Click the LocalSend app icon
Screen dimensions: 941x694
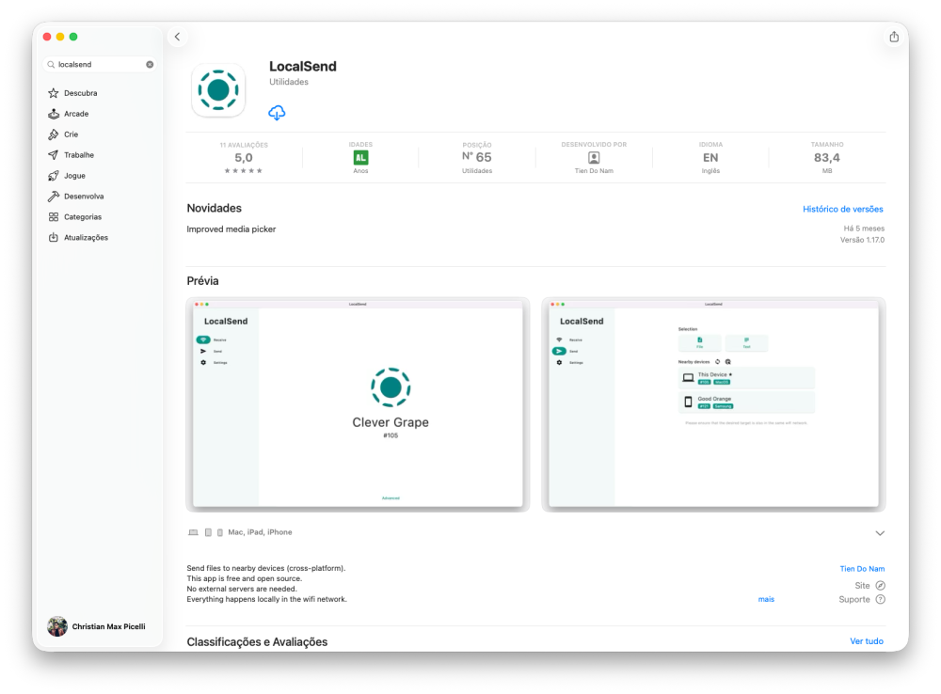click(218, 90)
